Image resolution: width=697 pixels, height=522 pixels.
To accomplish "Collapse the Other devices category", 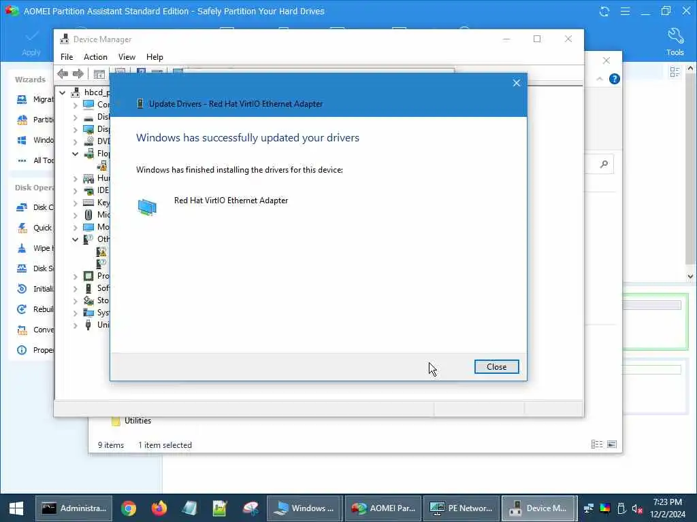I will pyautogui.click(x=75, y=239).
